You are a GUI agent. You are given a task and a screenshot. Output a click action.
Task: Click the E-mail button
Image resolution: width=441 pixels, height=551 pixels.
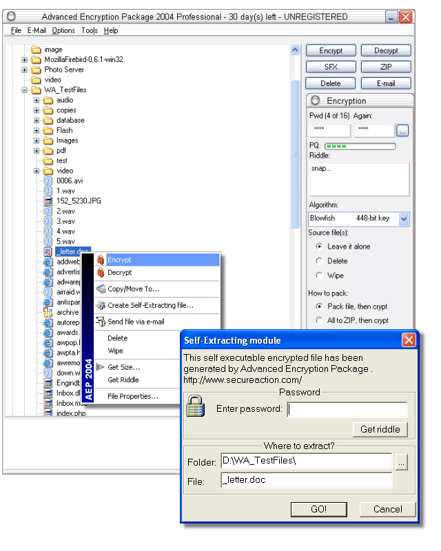[x=386, y=83]
